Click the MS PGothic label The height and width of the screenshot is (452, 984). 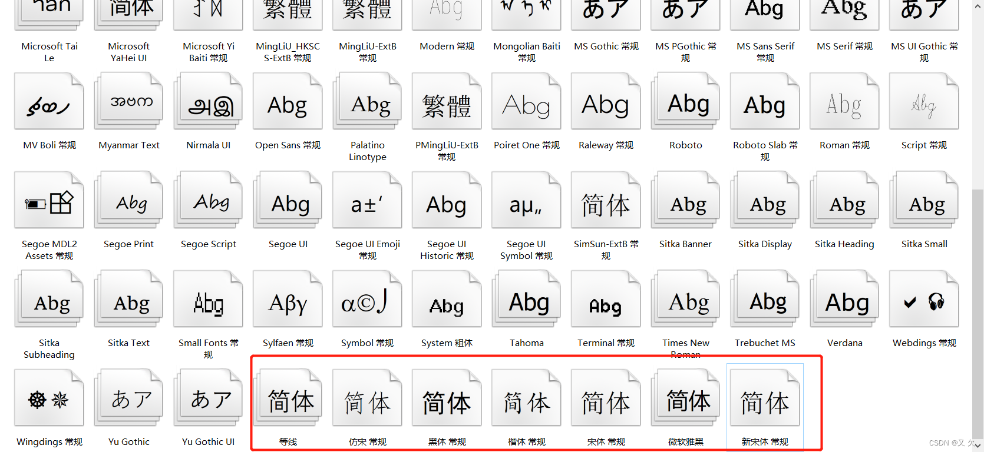point(685,52)
